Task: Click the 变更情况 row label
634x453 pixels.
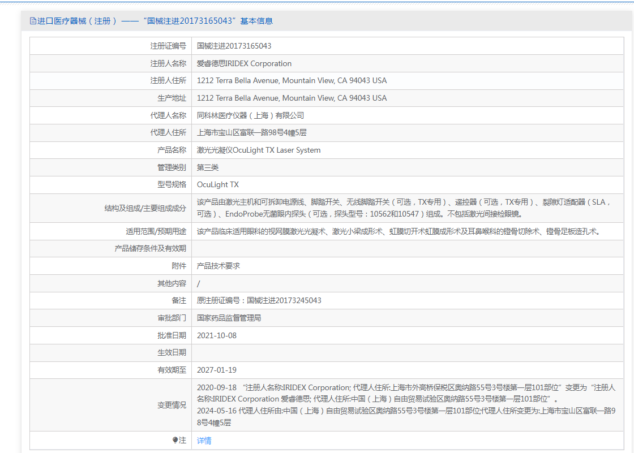Action: pyautogui.click(x=172, y=405)
